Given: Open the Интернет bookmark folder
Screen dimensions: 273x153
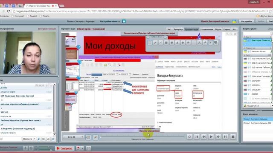Looking at the screenshot, I should (18, 16).
